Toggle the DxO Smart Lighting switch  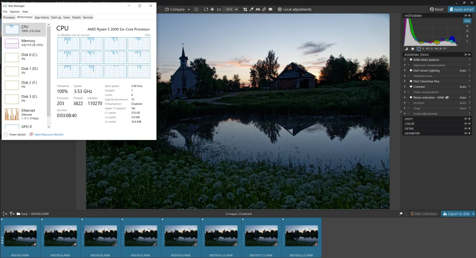click(x=411, y=70)
